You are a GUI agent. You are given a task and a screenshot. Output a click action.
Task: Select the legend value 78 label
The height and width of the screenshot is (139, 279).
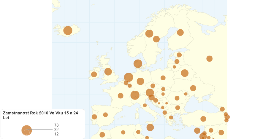click(x=56, y=125)
